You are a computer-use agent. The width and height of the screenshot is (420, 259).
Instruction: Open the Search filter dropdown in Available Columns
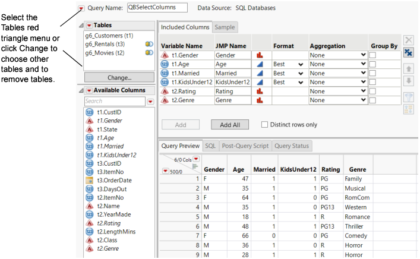coord(150,102)
